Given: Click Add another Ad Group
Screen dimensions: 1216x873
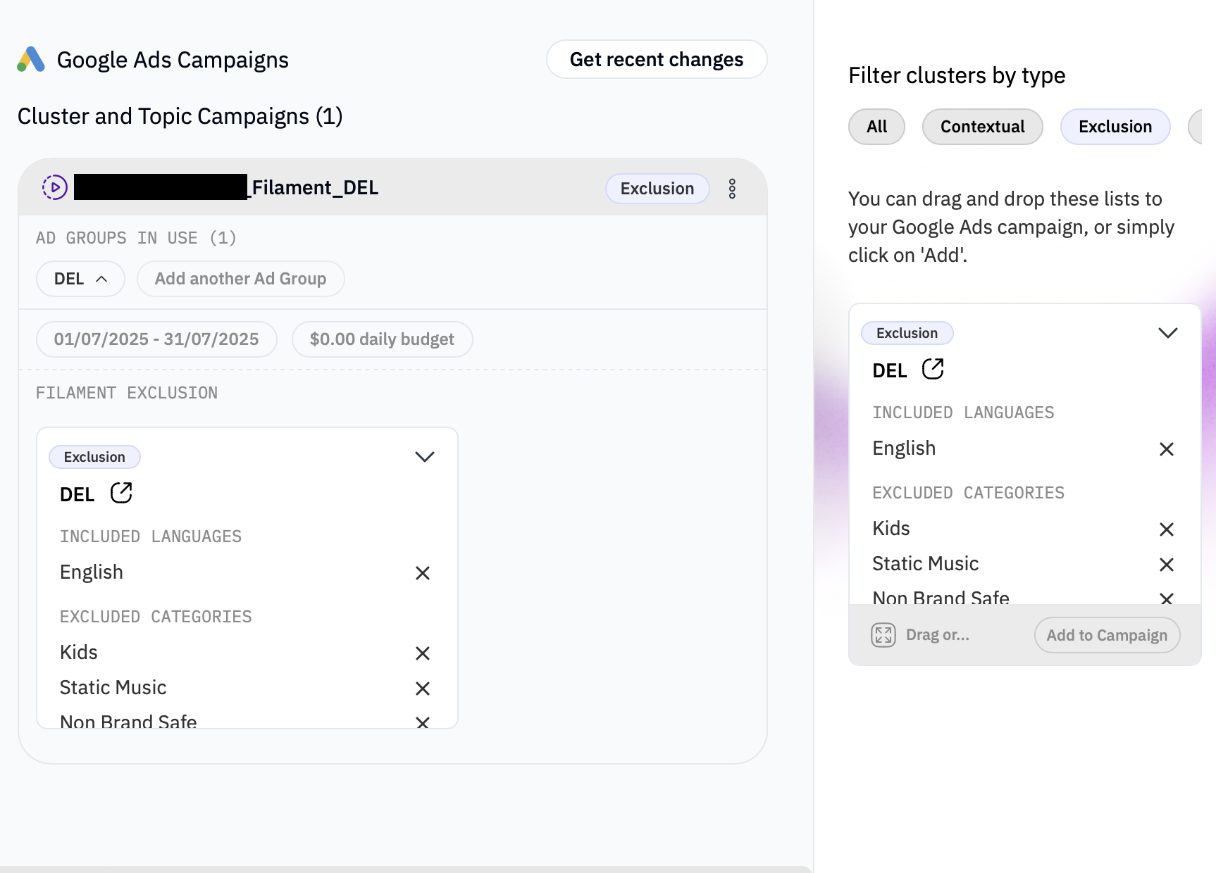Looking at the screenshot, I should [241, 279].
